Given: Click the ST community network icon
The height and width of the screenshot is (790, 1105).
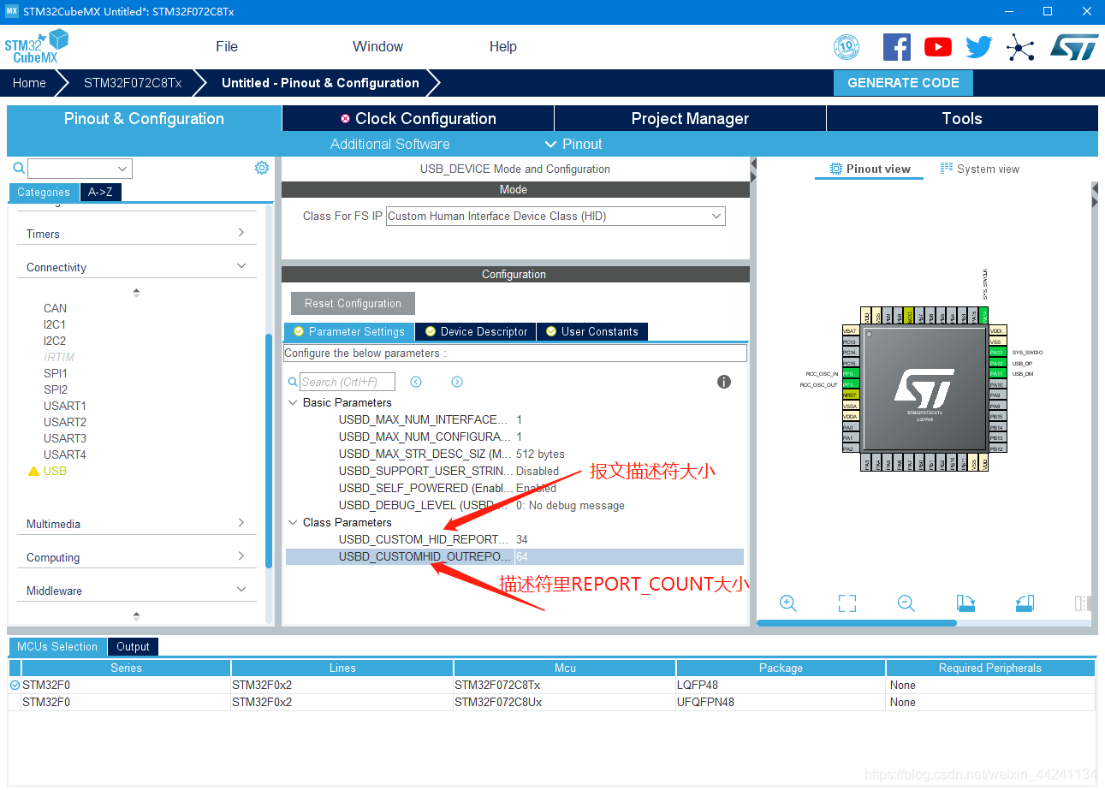Looking at the screenshot, I should [x=1020, y=47].
